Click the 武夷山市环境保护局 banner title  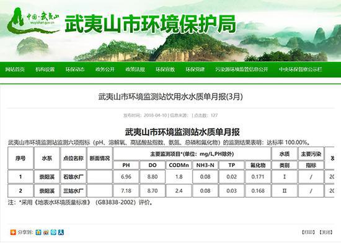151,24
